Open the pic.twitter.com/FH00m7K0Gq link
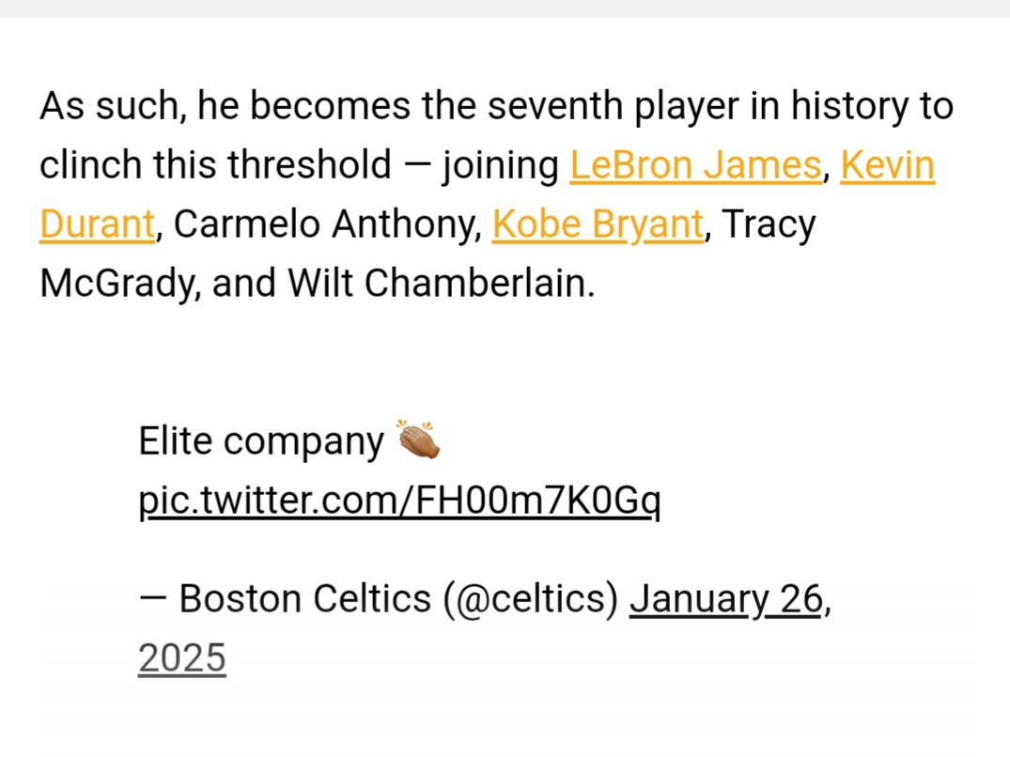The image size is (1010, 757). (x=399, y=501)
